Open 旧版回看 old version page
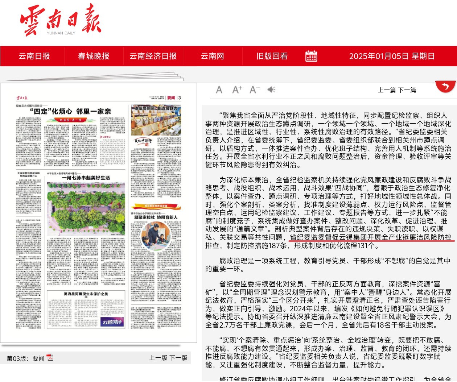457x382 pixels. (272, 56)
